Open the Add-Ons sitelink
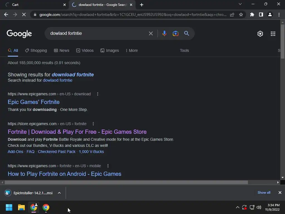 16,152
